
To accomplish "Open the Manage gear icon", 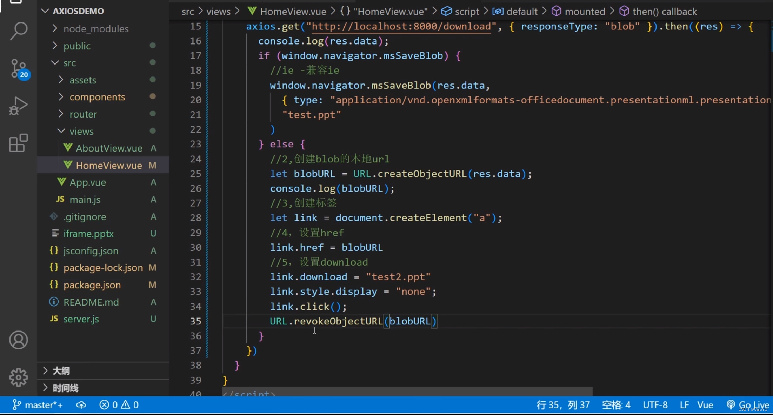I will (x=18, y=377).
